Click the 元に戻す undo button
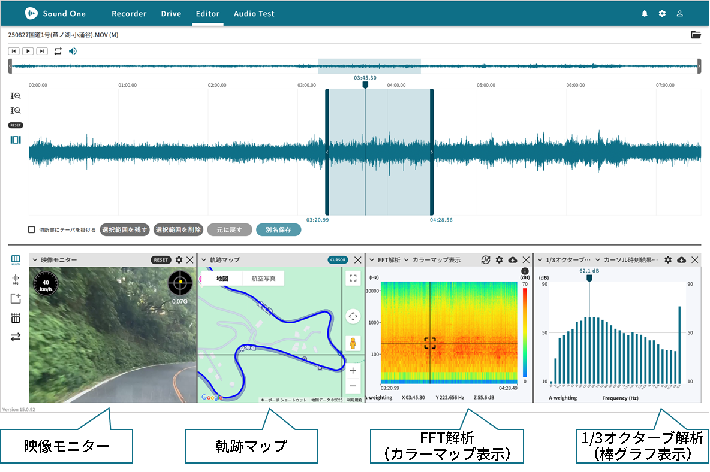Viewport: 710px width, 472px height. (230, 229)
